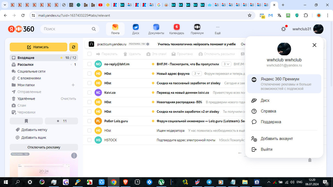Screen dimensions: 333x187
Task: Click Отключить рассылки toolbar button
Action: pyautogui.click(x=216, y=54)
